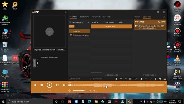Toggle the A-B repeat button
Image resolution: width=184 pixels, height=104 pixels.
(x=49, y=90)
